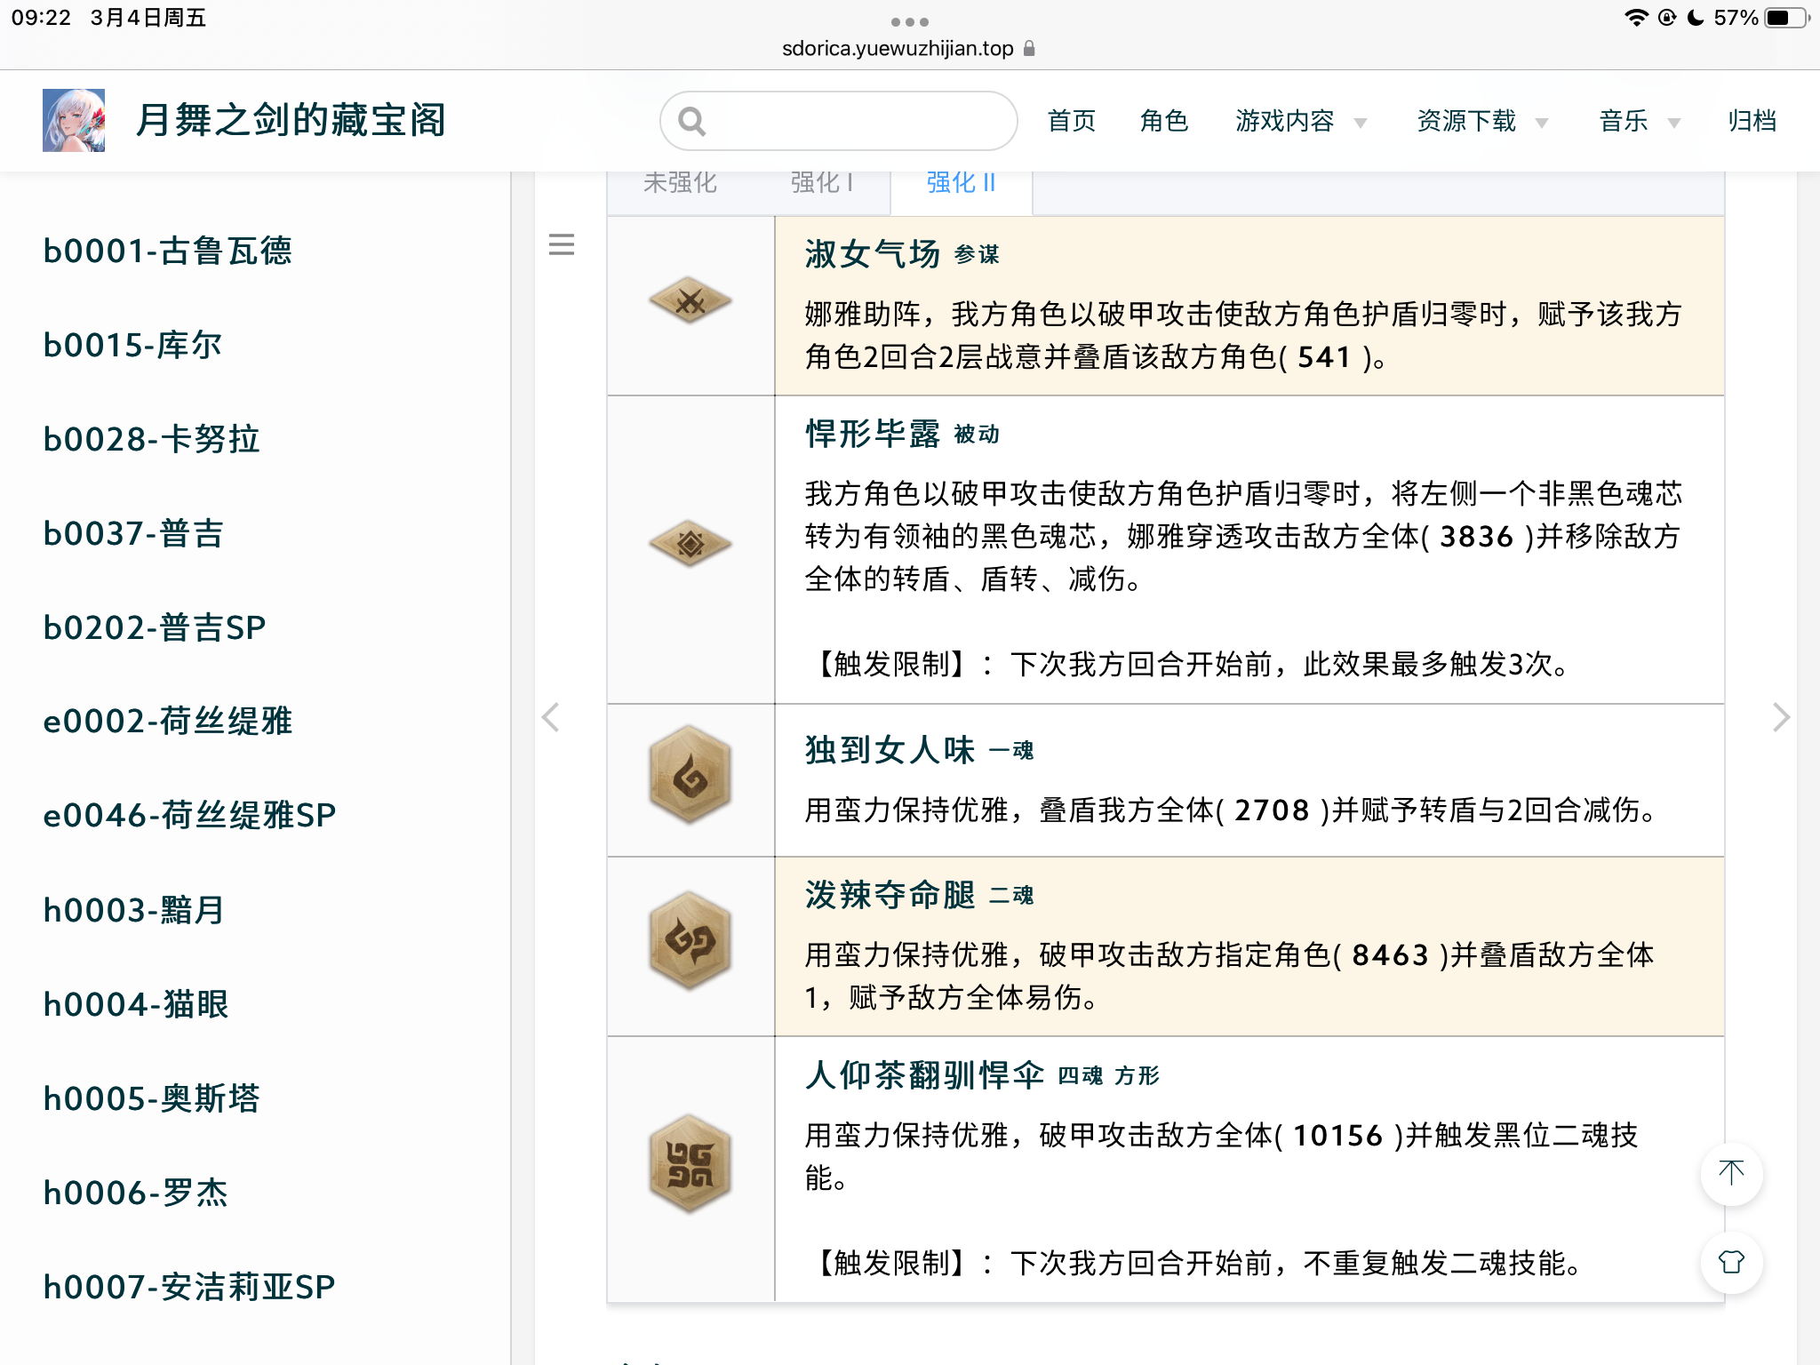Focus the site search input field
Viewport: 1820px width, 1365px height.
838,121
